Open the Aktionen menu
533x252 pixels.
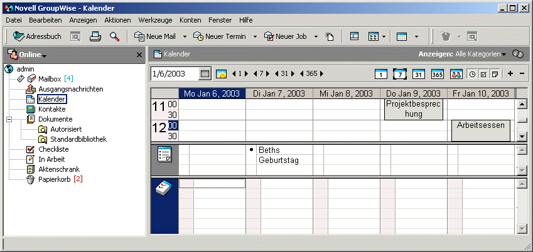[117, 21]
